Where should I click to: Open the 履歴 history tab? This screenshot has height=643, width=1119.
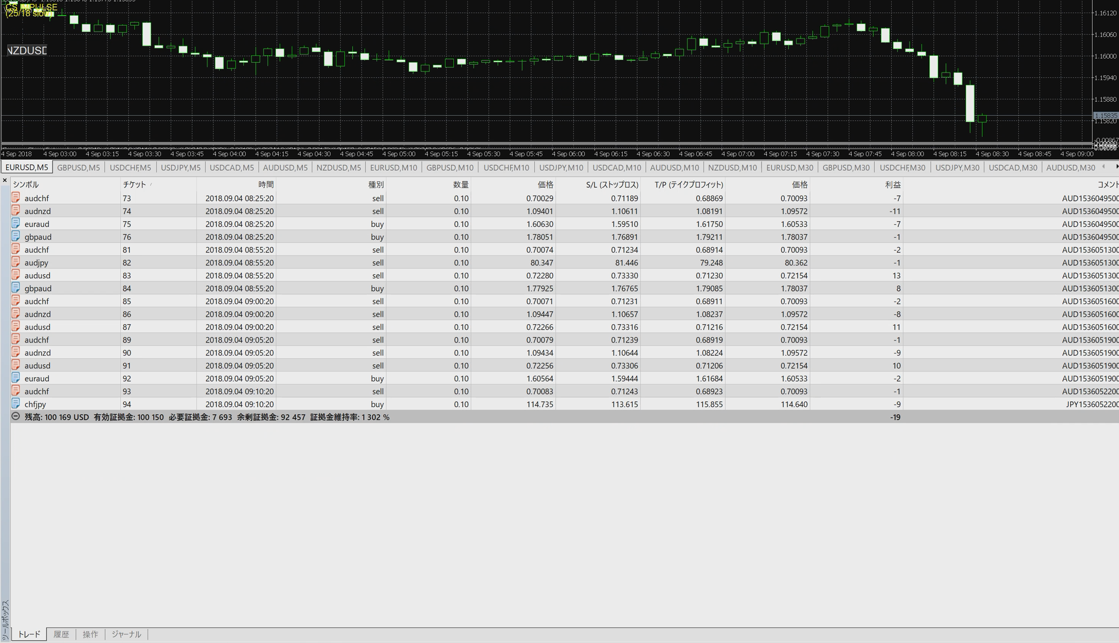(x=61, y=634)
